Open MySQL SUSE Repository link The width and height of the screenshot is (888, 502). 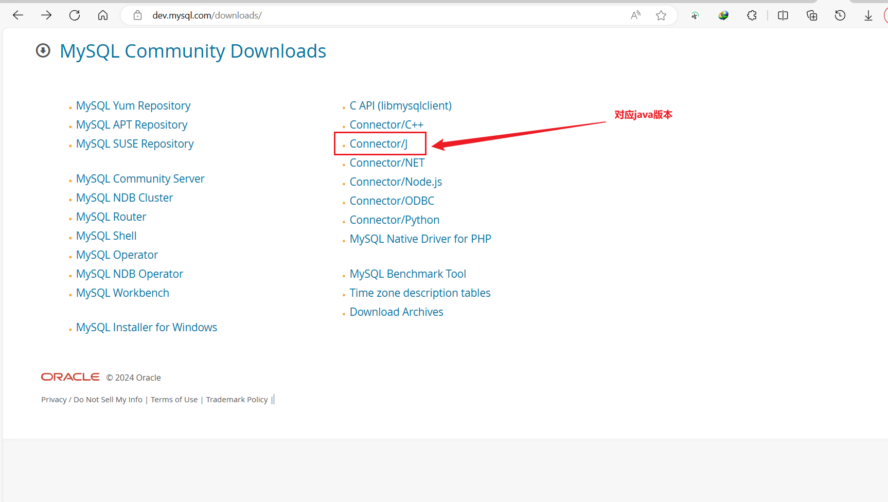pyautogui.click(x=135, y=144)
